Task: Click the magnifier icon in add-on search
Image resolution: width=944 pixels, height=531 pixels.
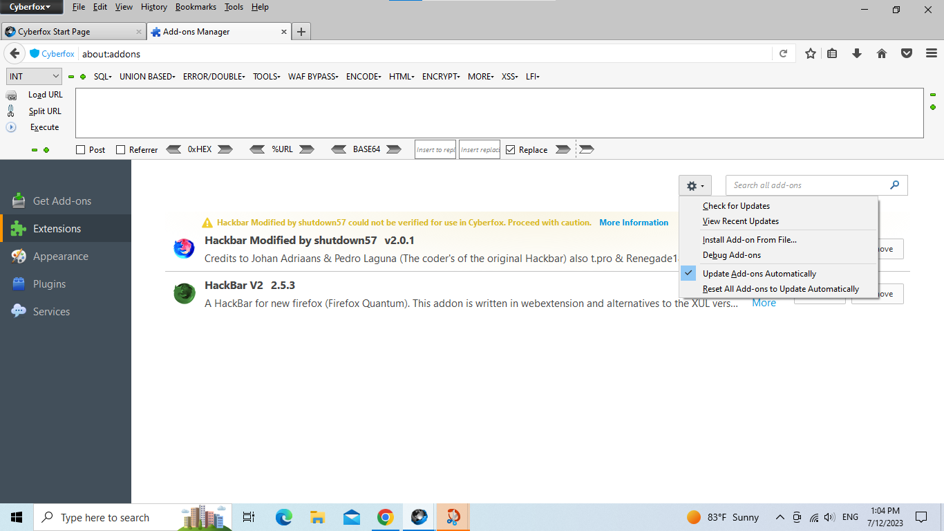Action: click(x=895, y=185)
